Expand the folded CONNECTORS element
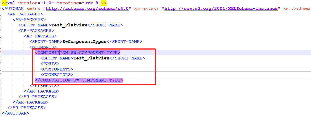This screenshot has height=117, width=311. point(1,75)
